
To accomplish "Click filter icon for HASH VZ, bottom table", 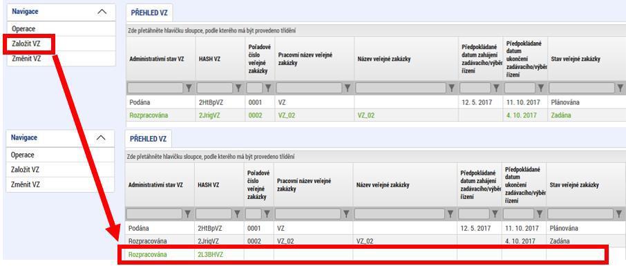I will point(238,214).
